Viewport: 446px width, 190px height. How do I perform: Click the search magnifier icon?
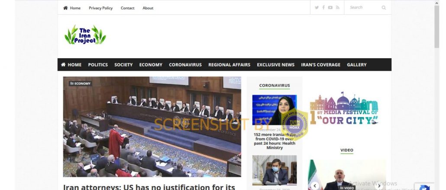pyautogui.click(x=384, y=8)
